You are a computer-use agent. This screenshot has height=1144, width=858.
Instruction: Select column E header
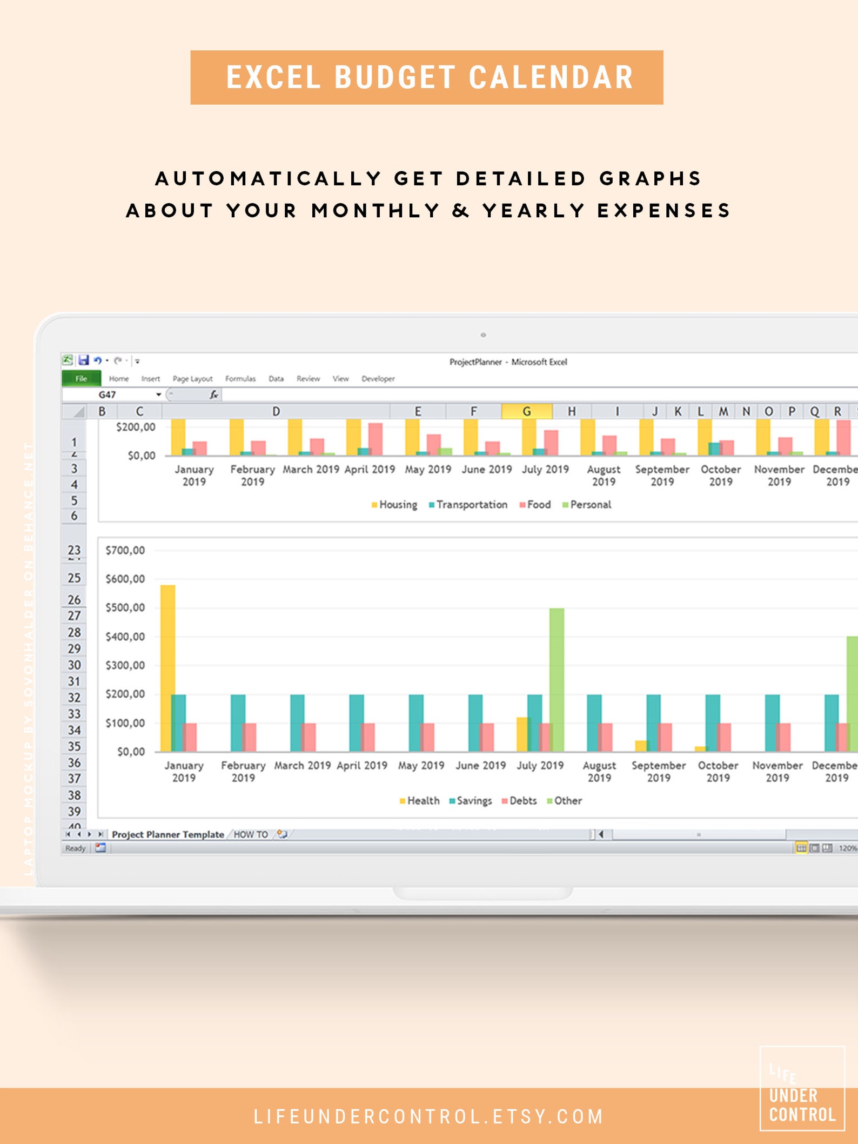click(x=418, y=411)
